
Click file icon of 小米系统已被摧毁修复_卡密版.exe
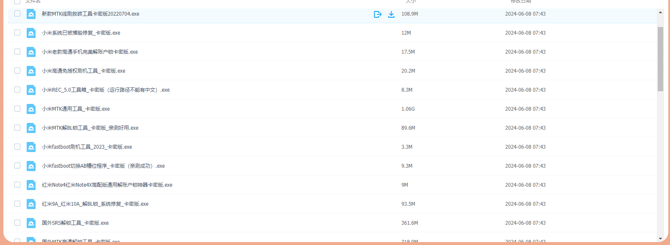(31, 33)
